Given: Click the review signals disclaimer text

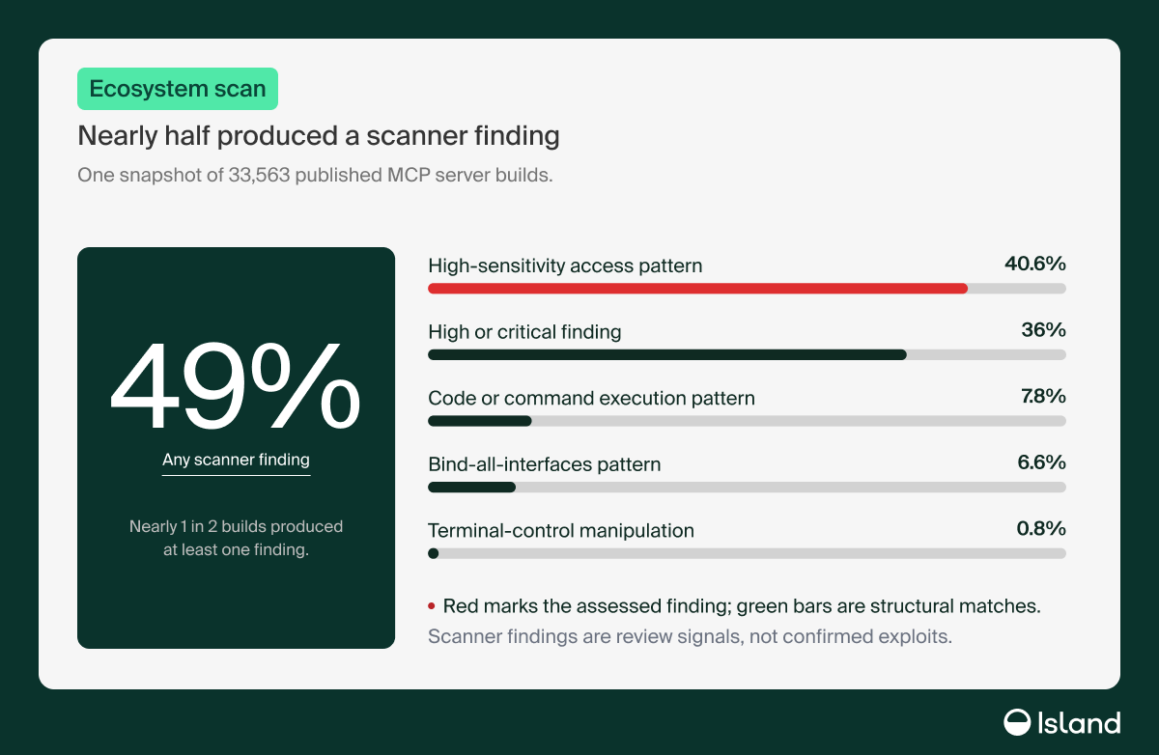Looking at the screenshot, I should [x=690, y=637].
